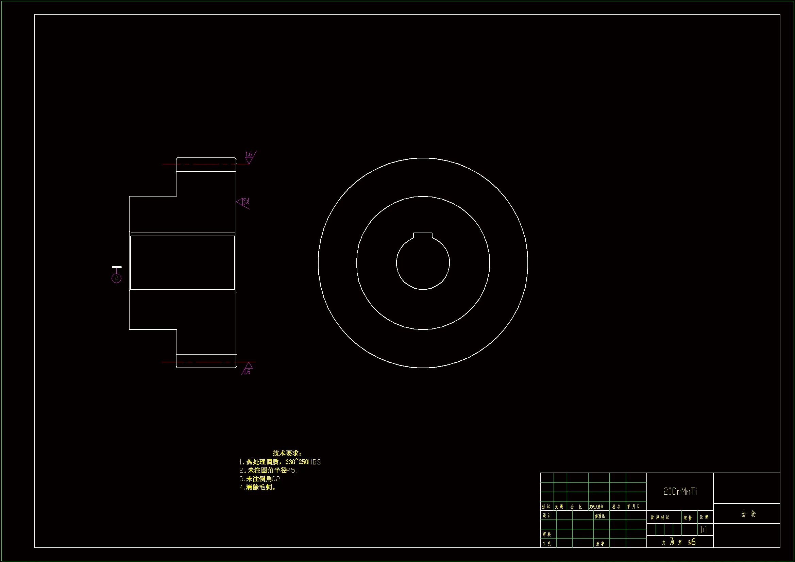This screenshot has height=562, width=795.
Task: Click the heat treatment 230~250HBS note
Action: [280, 462]
